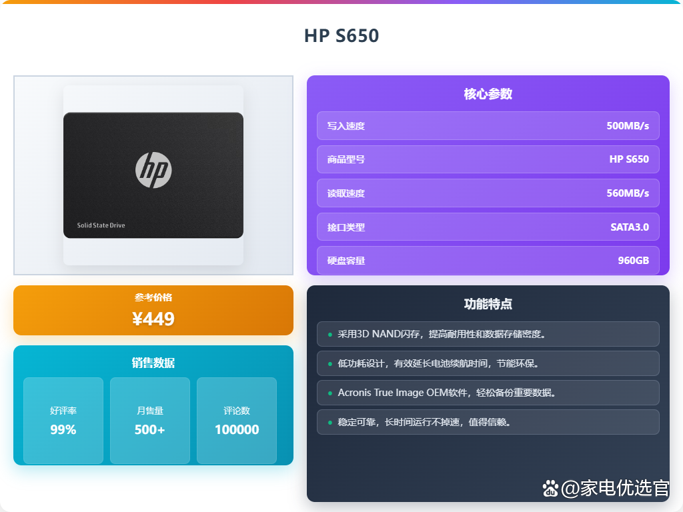Select the HP S650 model value
This screenshot has height=512, width=683.
coord(629,159)
